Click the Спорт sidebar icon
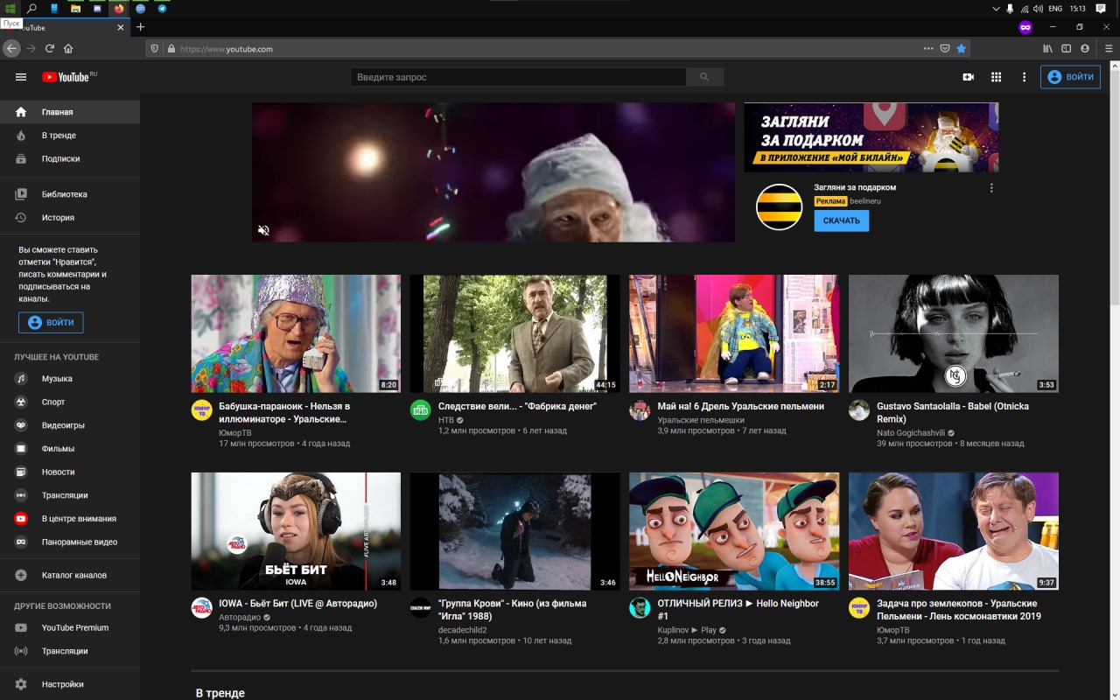 [x=21, y=402]
